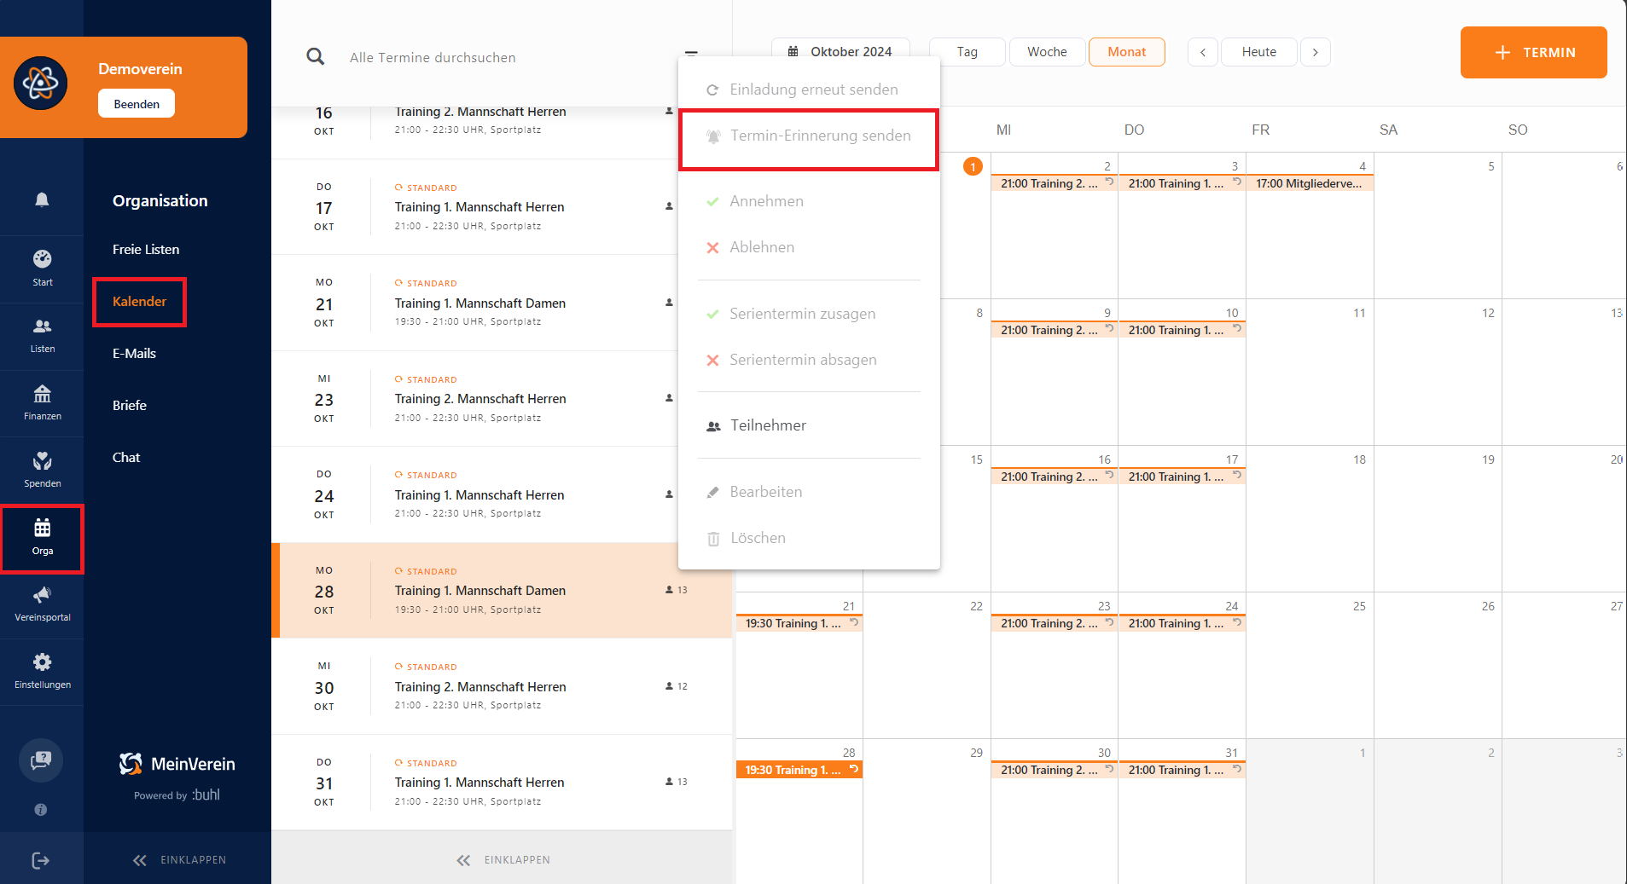Click the logout icon
This screenshot has height=884, width=1627.
tap(41, 860)
